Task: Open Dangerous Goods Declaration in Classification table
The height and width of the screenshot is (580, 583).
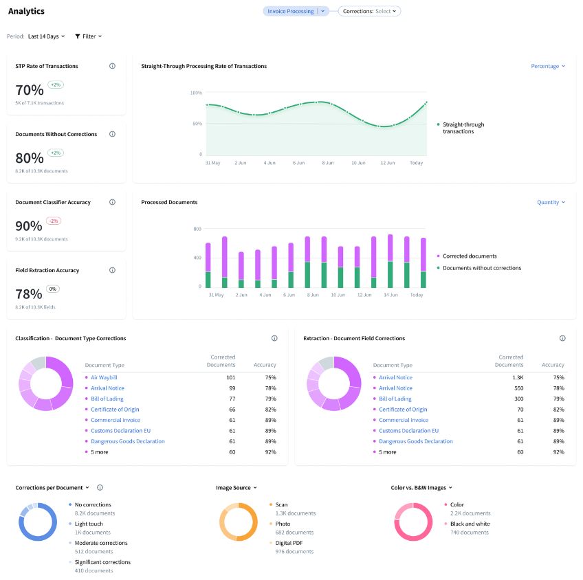Action: point(128,441)
